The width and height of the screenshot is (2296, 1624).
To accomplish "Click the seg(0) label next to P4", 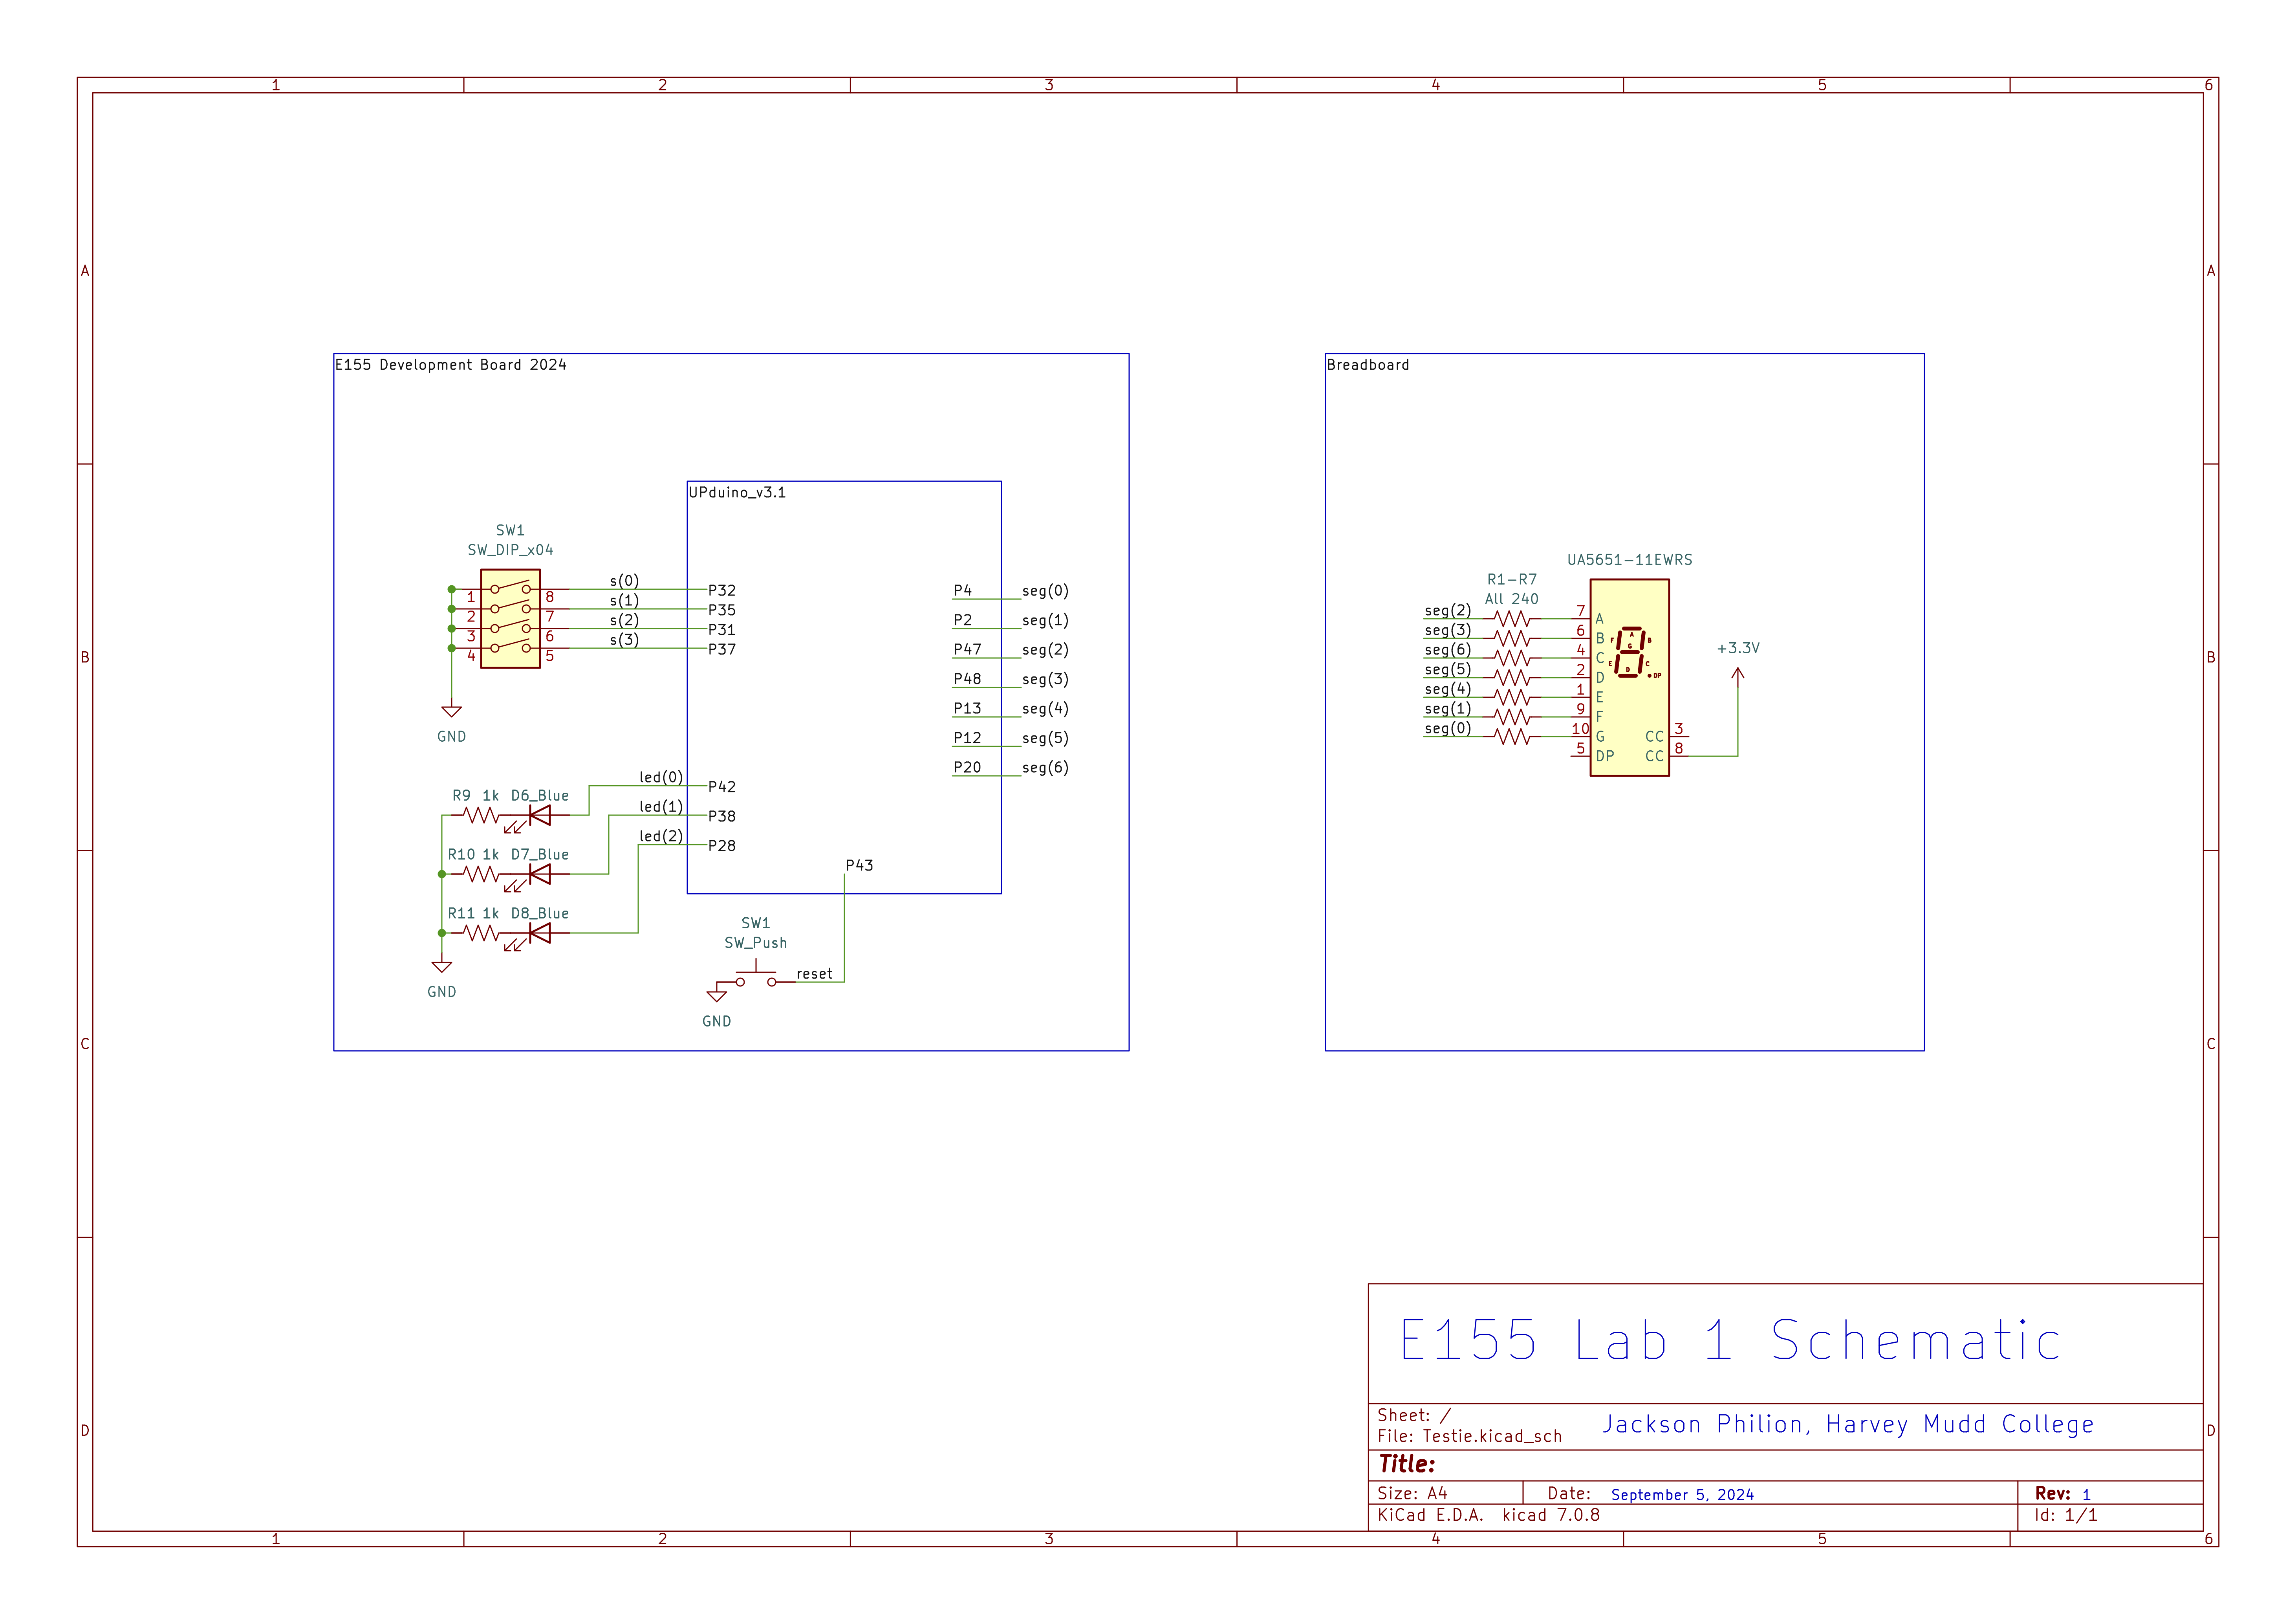I will click(x=1045, y=591).
